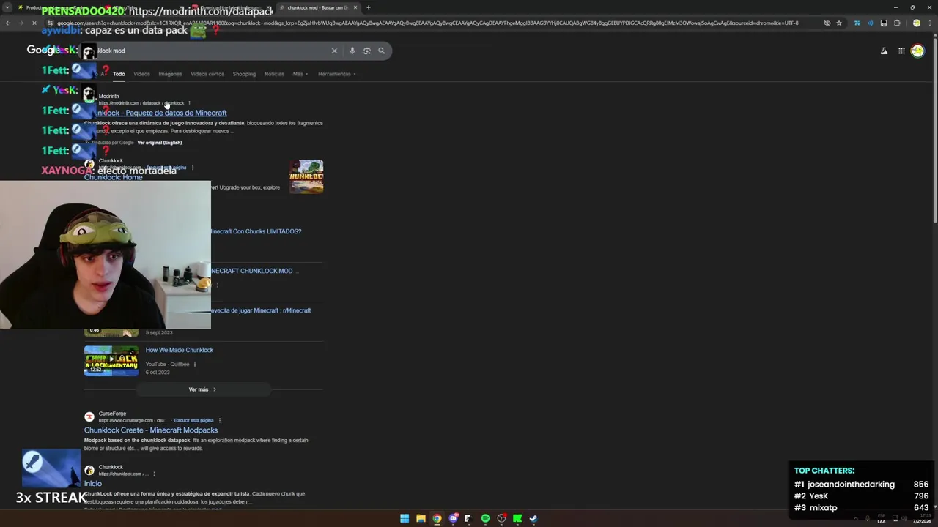Open Google Lens image search

(x=367, y=51)
